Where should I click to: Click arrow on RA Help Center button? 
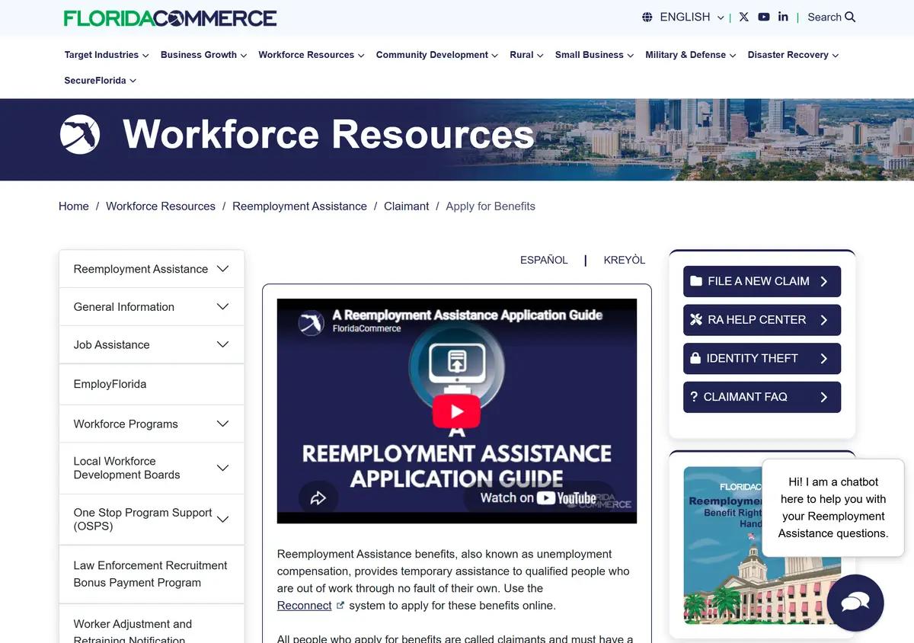(x=824, y=320)
